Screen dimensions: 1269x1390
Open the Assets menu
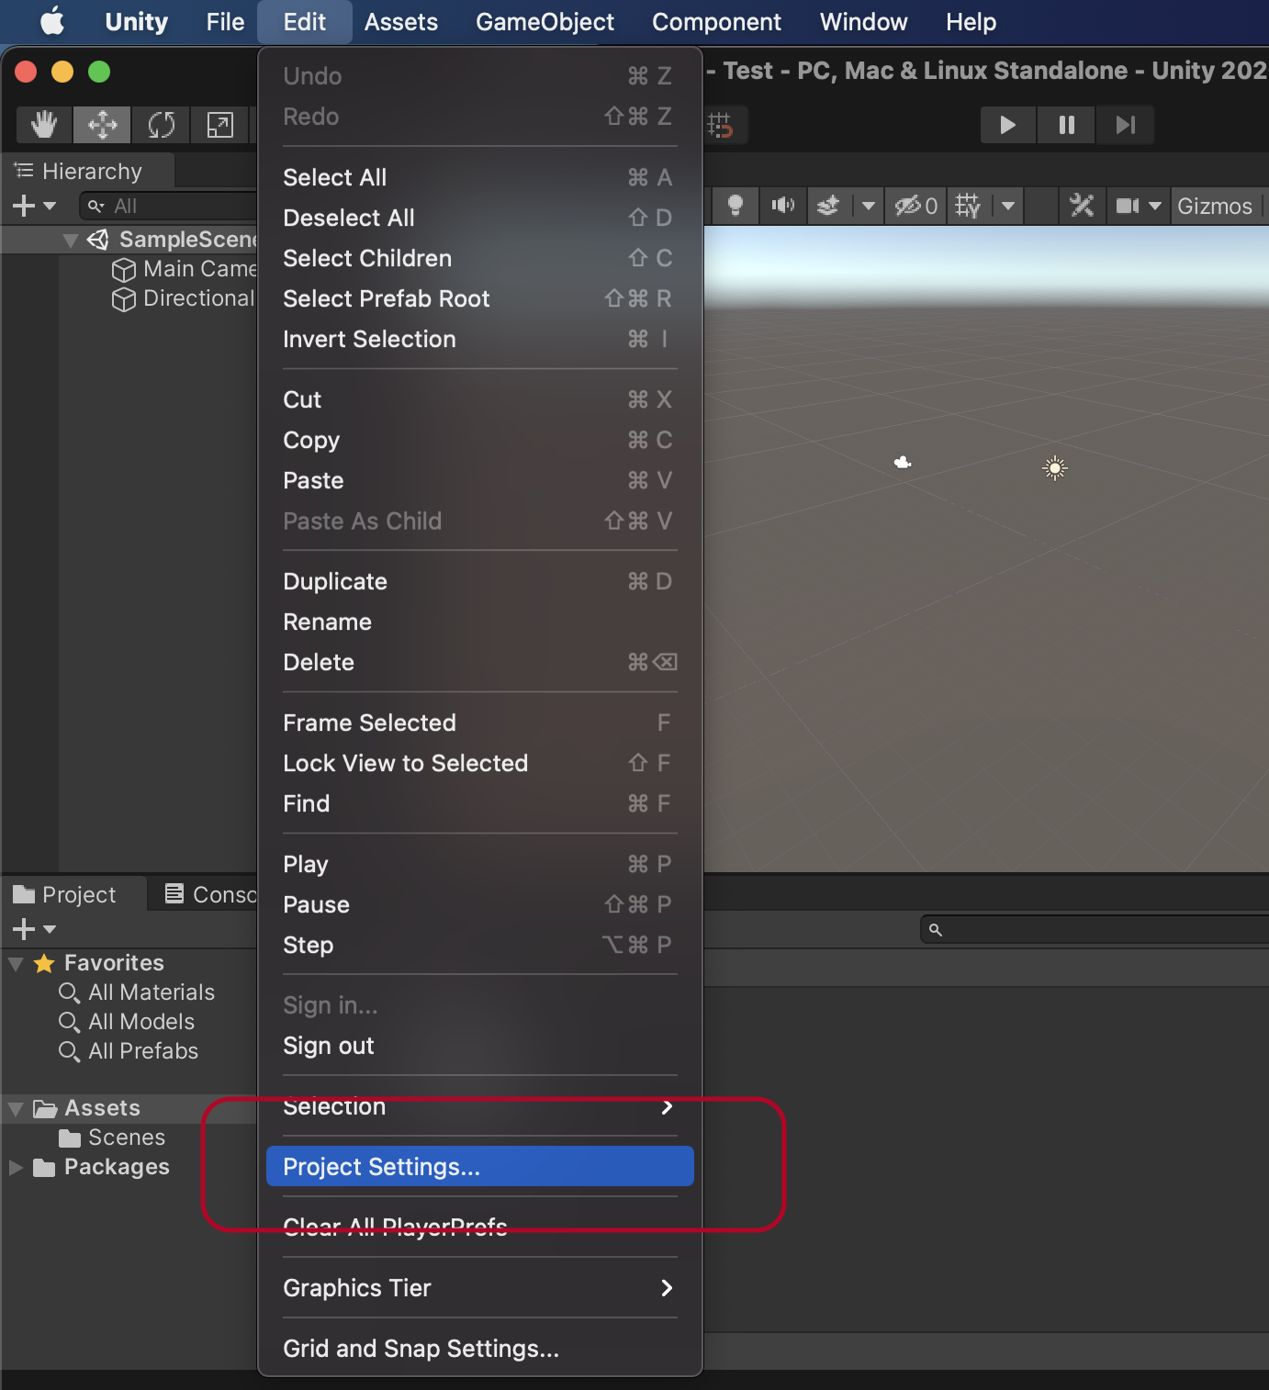401,22
